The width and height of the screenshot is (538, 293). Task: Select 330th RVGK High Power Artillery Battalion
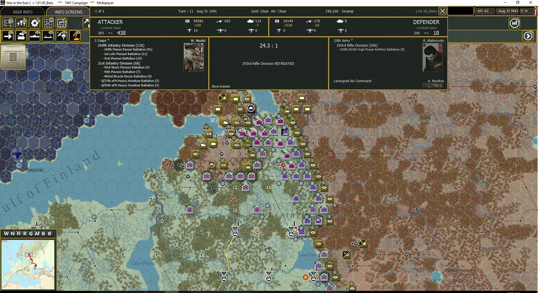coord(372,50)
